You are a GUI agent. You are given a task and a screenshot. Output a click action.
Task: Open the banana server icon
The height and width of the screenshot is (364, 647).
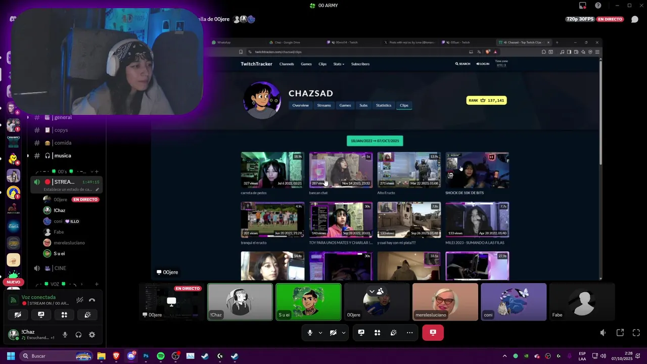coord(13,193)
